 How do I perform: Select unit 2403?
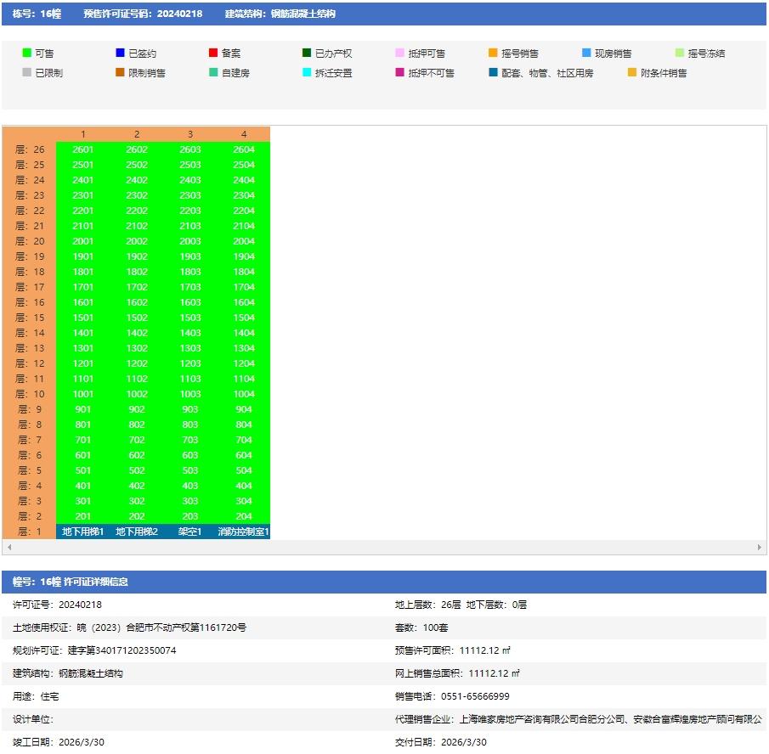190,180
